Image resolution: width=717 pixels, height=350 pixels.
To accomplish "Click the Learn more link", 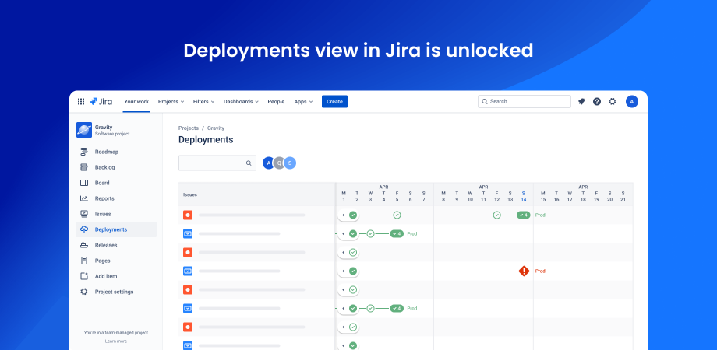I will click(116, 341).
